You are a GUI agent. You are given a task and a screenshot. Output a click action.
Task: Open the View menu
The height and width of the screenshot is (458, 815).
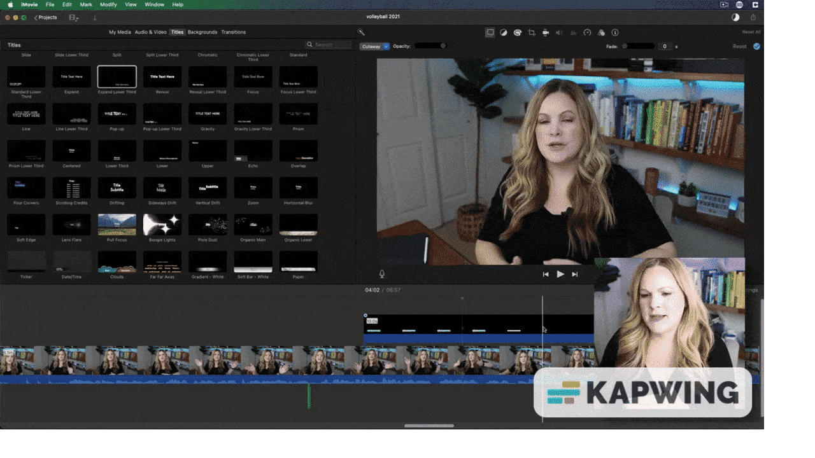(131, 4)
